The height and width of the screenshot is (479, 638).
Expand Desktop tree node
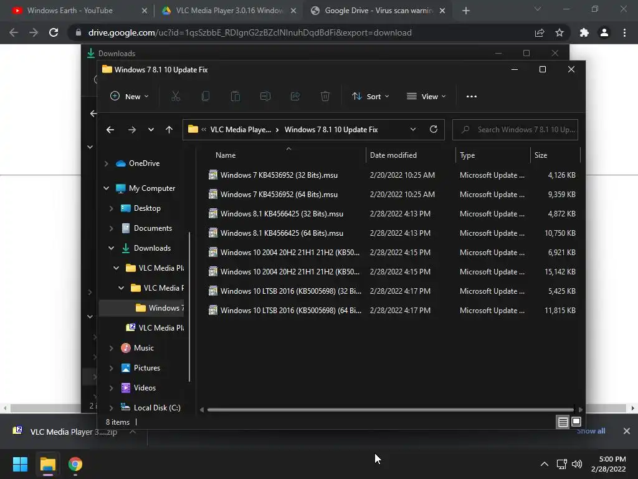(x=111, y=208)
